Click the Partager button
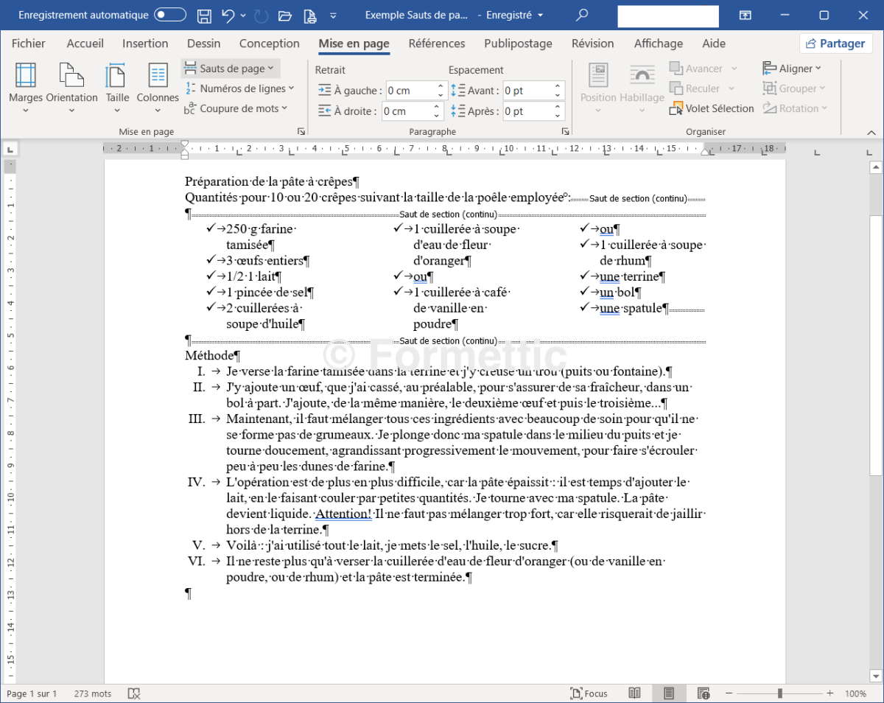Image resolution: width=884 pixels, height=703 pixels. coord(836,43)
